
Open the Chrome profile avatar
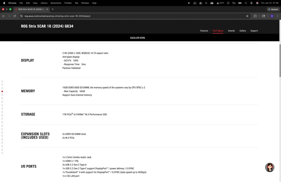click(x=272, y=16)
